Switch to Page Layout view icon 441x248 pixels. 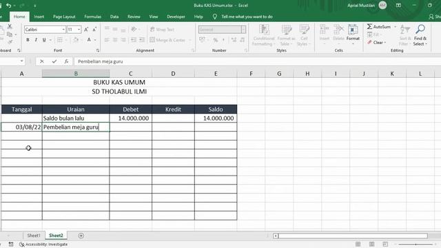[371, 244]
